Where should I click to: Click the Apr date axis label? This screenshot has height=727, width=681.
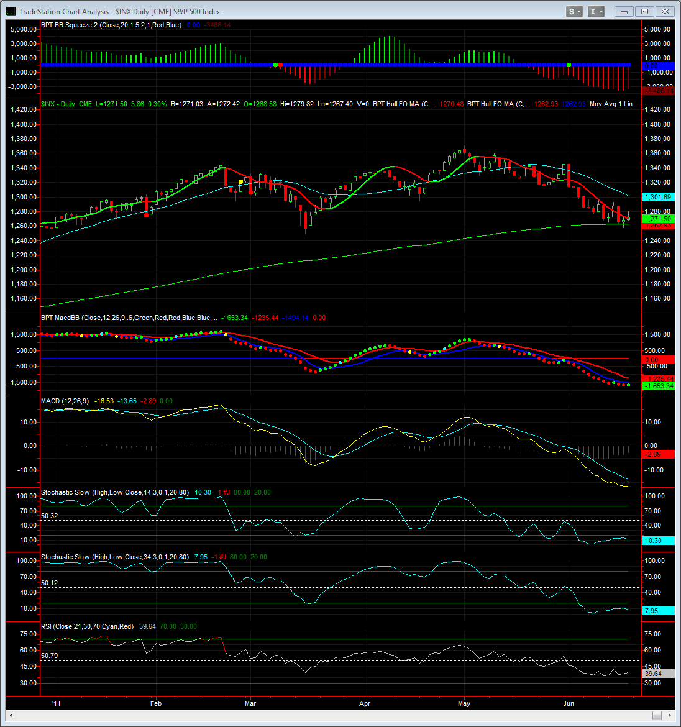[x=365, y=703]
